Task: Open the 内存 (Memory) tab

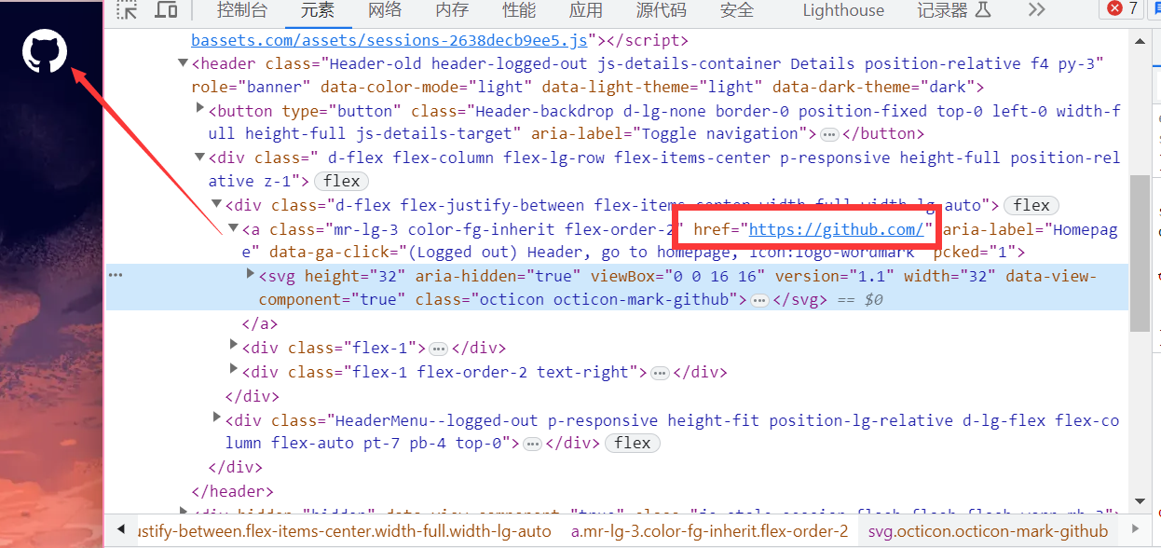Action: [452, 10]
